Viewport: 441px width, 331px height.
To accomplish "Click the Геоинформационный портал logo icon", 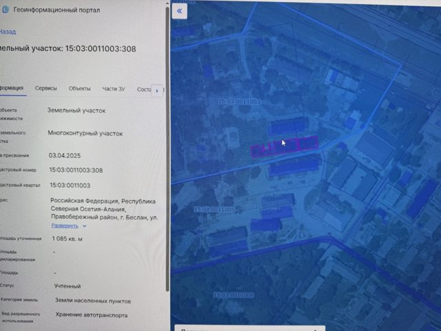I will pyautogui.click(x=5, y=10).
